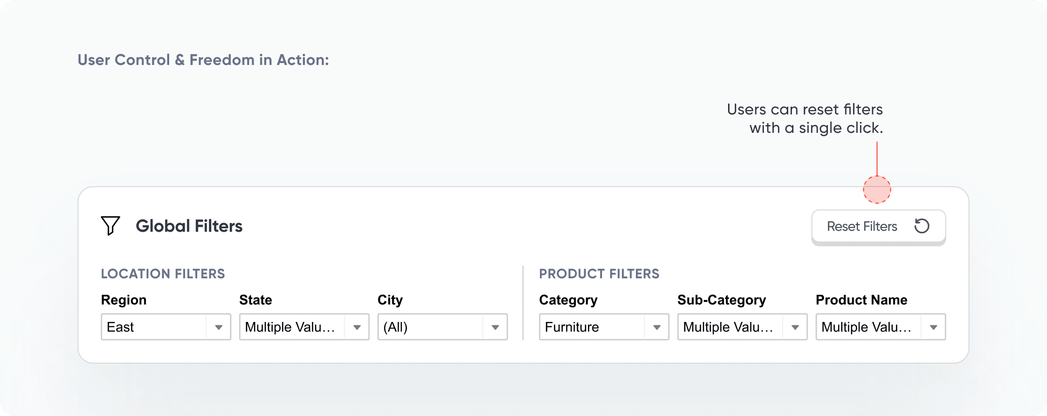Image resolution: width=1047 pixels, height=416 pixels.
Task: Click the LOCATION FILTERS section header
Action: (163, 274)
